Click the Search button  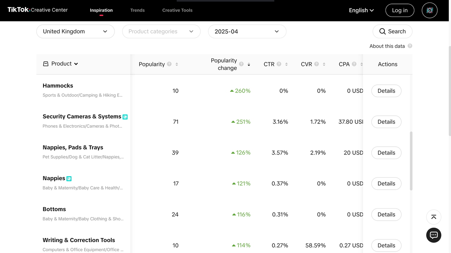(x=392, y=31)
